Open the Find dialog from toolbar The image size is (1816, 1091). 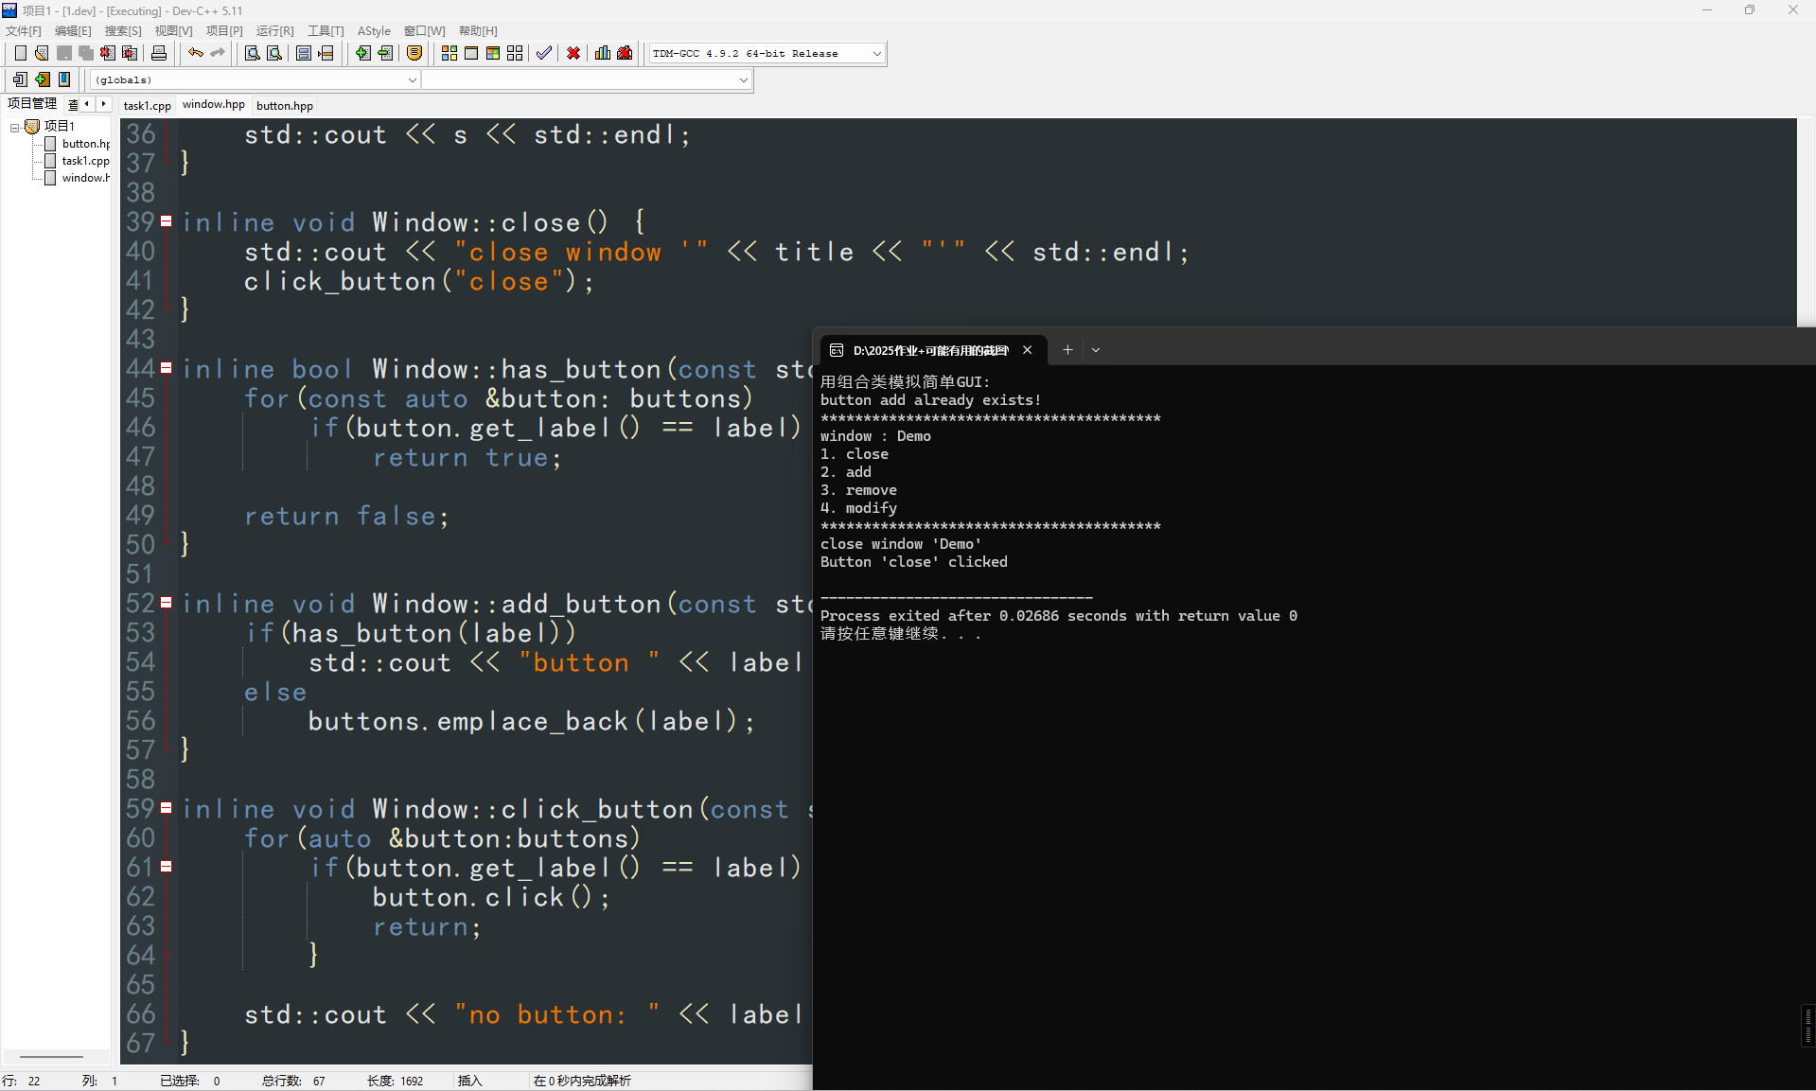[252, 53]
